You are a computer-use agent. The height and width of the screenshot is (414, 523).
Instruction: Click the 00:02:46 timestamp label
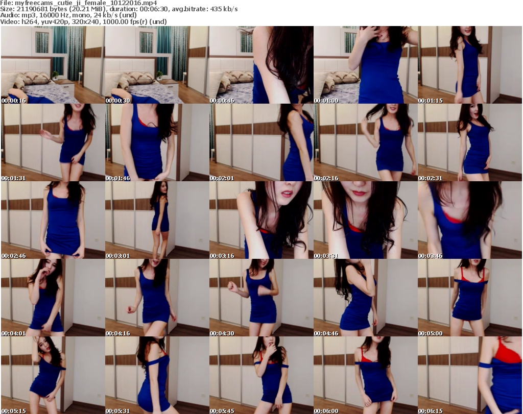point(14,256)
